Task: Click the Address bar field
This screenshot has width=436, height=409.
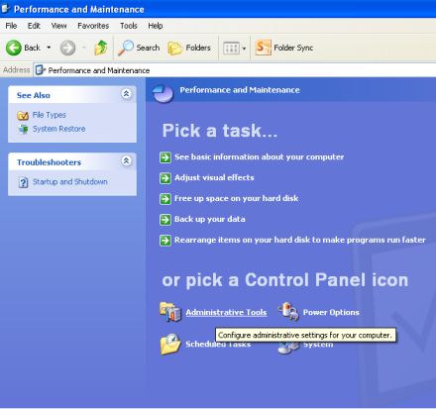Action: pyautogui.click(x=235, y=70)
